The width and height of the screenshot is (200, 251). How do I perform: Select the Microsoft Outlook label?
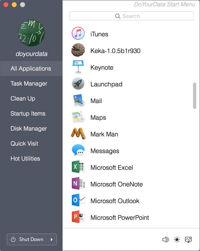click(115, 201)
